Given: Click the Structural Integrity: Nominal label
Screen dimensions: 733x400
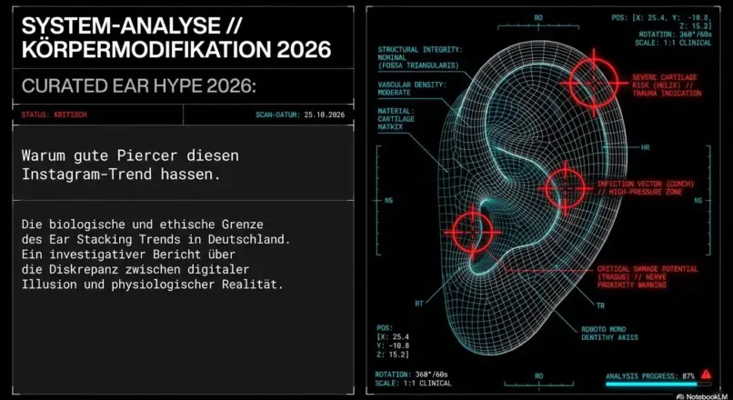Looking at the screenshot, I should tap(418, 57).
